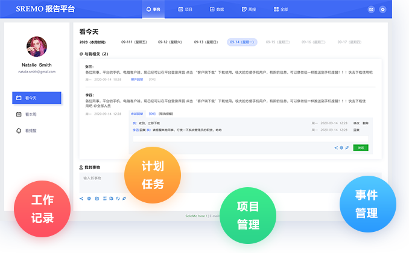Click the @ mention icon under 我的事物 input
Screen dimensions: 409x253
(x=89, y=199)
